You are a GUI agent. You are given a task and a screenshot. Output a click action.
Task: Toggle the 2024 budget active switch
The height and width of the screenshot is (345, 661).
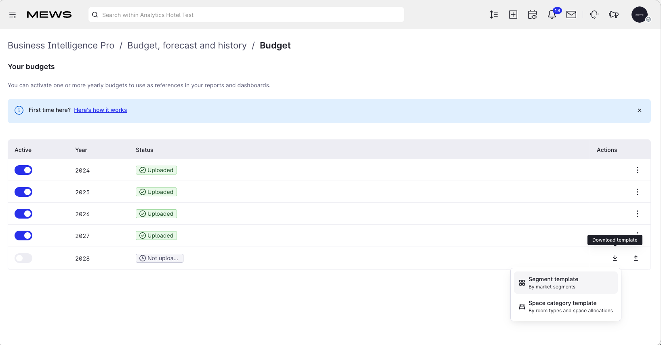(x=23, y=170)
